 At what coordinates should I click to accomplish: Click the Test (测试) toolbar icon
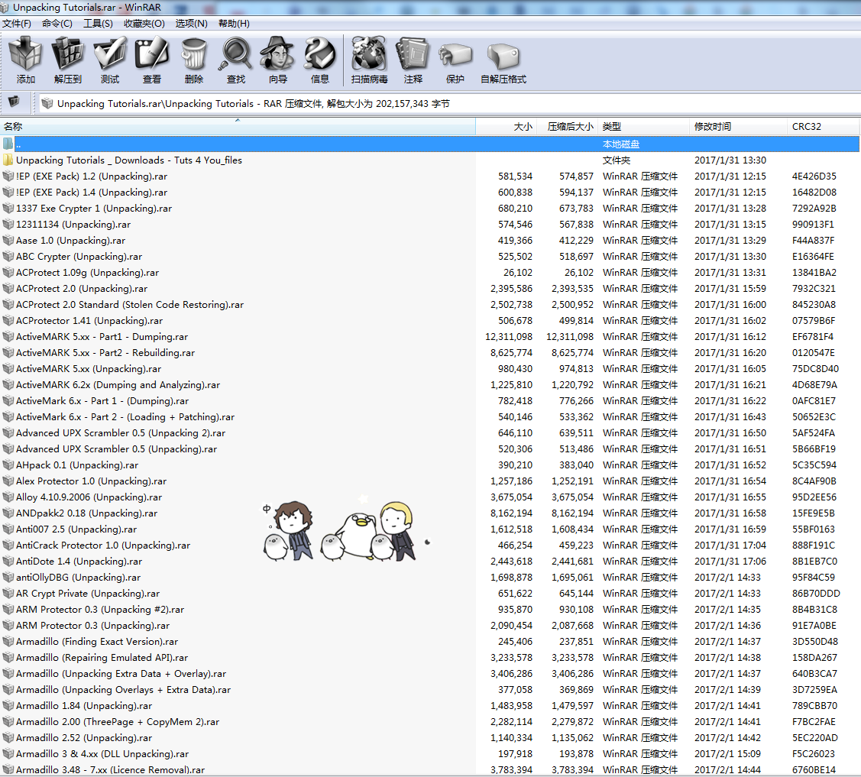[x=110, y=53]
